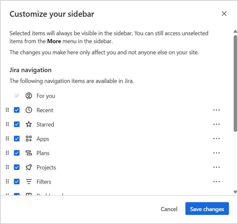Close the Customize your sidebar dialog

[224, 14]
